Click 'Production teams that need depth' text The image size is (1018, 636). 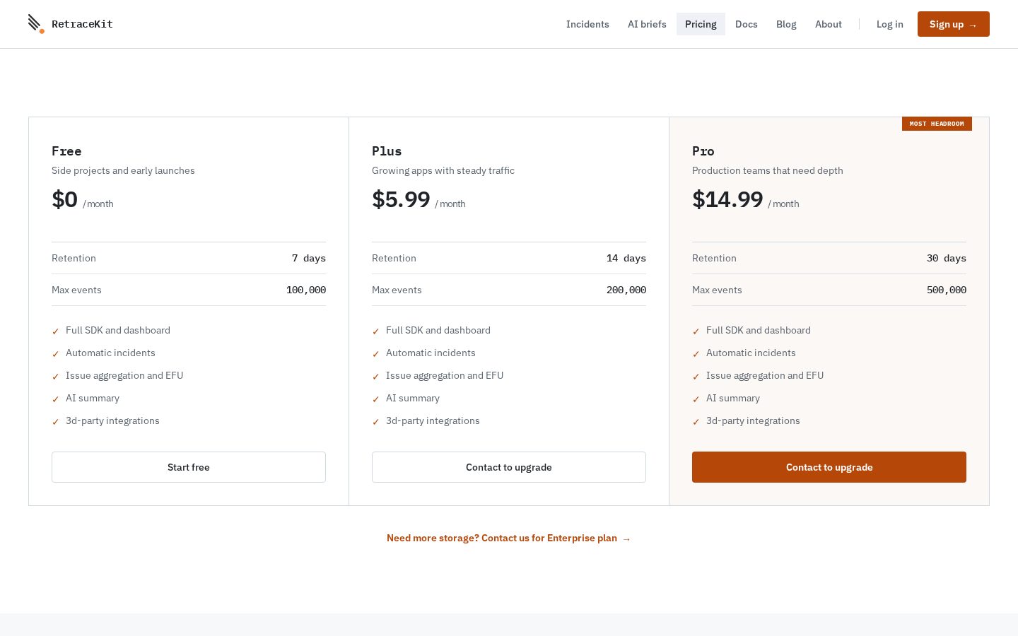(768, 171)
